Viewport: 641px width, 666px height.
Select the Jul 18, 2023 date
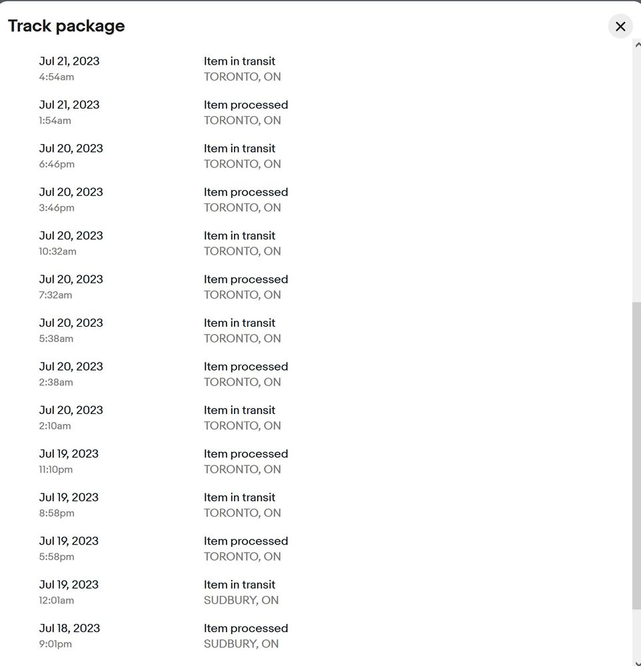pos(69,628)
